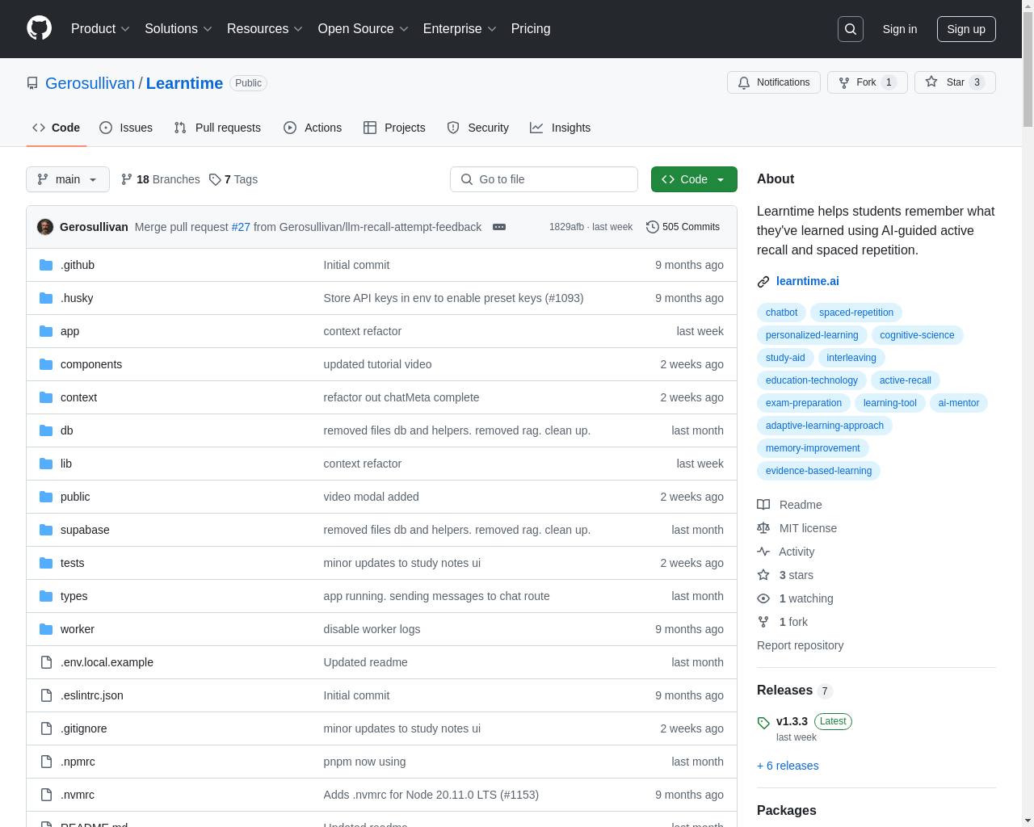
Task: Click the Report repository link
Action: click(800, 645)
